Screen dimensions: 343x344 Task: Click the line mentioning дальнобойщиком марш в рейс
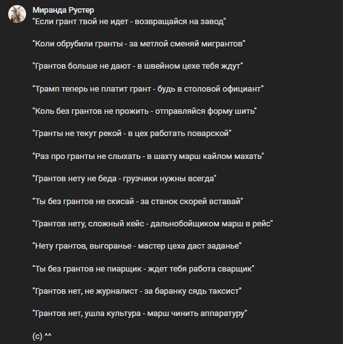click(152, 224)
